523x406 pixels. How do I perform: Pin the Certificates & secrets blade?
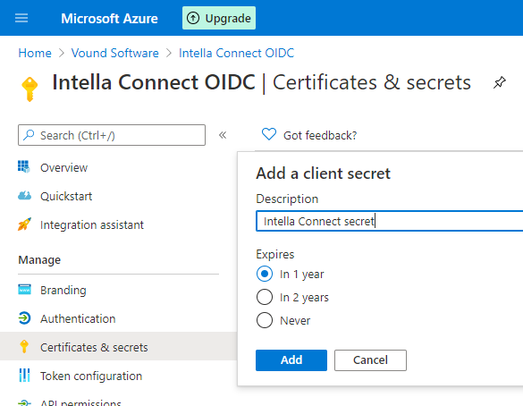click(500, 82)
